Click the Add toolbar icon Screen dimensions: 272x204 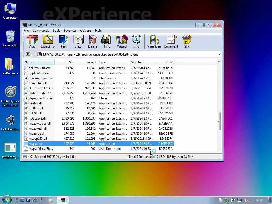click(x=32, y=41)
